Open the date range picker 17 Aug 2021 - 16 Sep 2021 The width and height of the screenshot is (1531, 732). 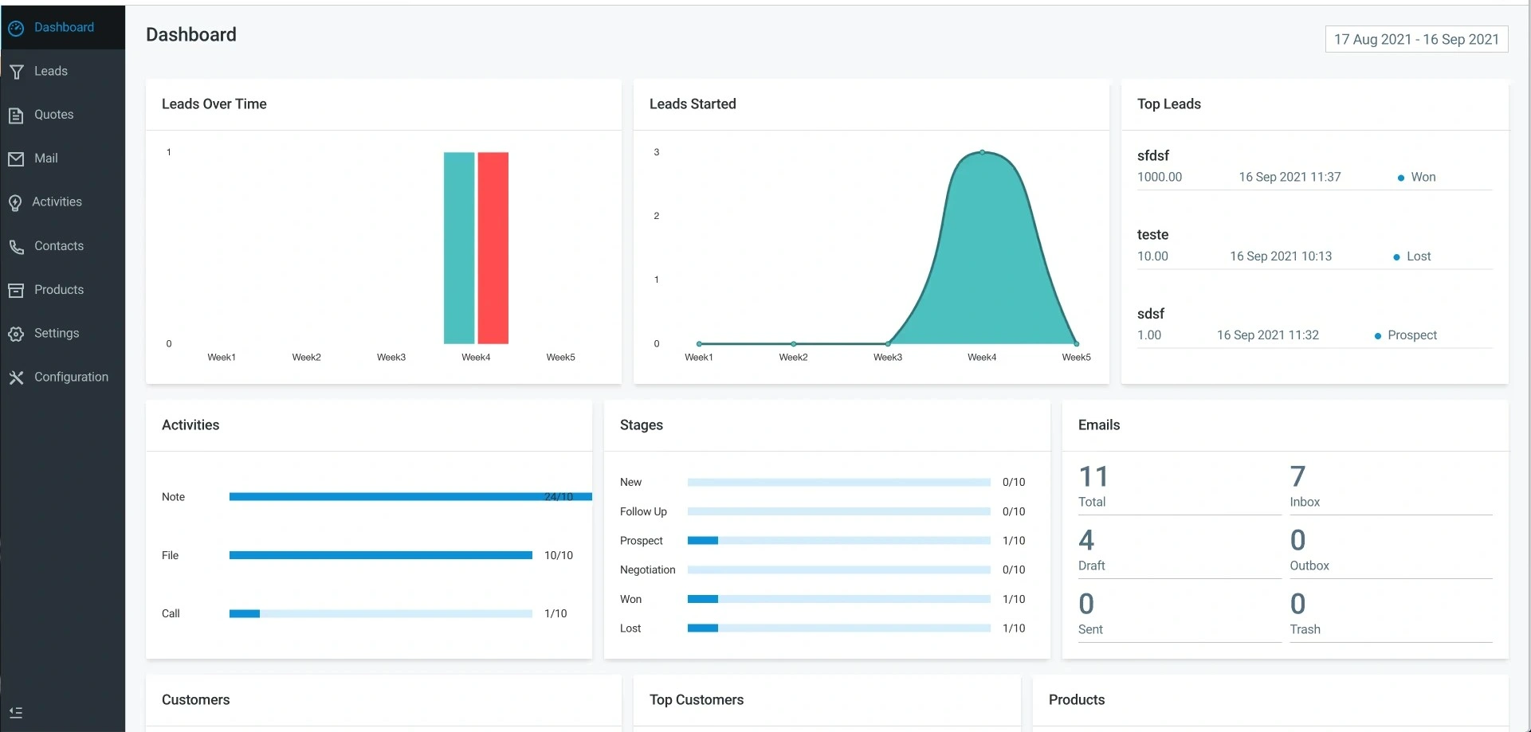point(1416,39)
